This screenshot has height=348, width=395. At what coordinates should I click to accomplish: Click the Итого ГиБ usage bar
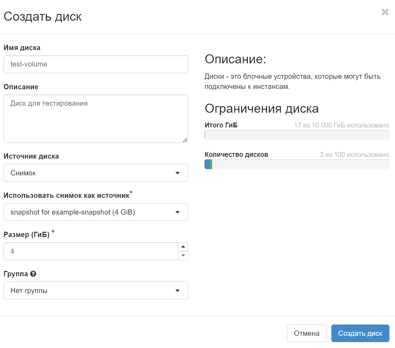pyautogui.click(x=297, y=135)
